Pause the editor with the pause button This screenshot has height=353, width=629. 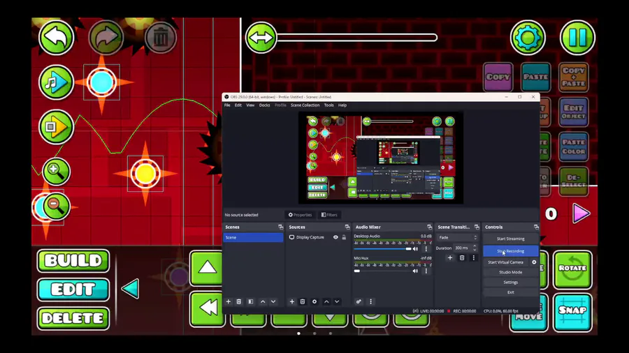[x=578, y=38]
